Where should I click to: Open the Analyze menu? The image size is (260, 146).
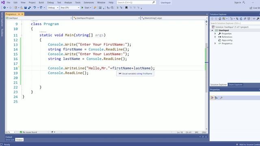[68, 2]
